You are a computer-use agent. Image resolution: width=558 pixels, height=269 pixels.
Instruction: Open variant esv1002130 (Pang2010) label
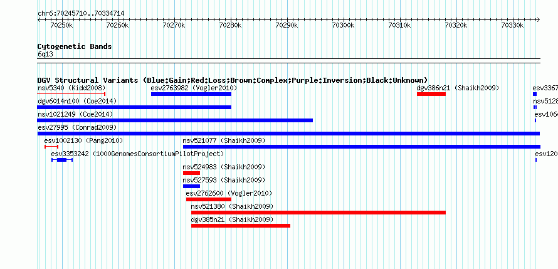point(83,140)
